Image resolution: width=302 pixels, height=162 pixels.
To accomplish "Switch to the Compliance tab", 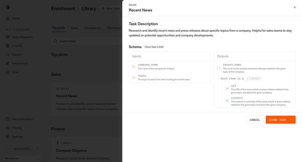I will [x=93, y=28].
